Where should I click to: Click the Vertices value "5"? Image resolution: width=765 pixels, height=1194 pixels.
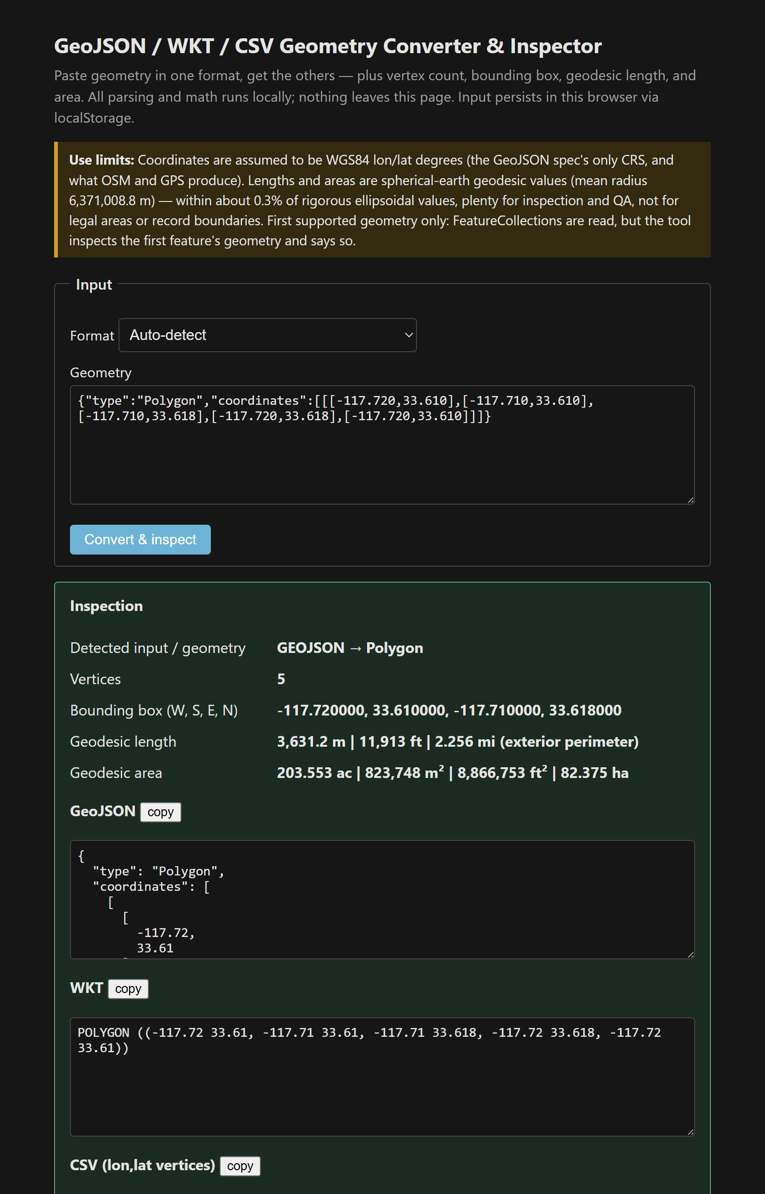point(281,680)
